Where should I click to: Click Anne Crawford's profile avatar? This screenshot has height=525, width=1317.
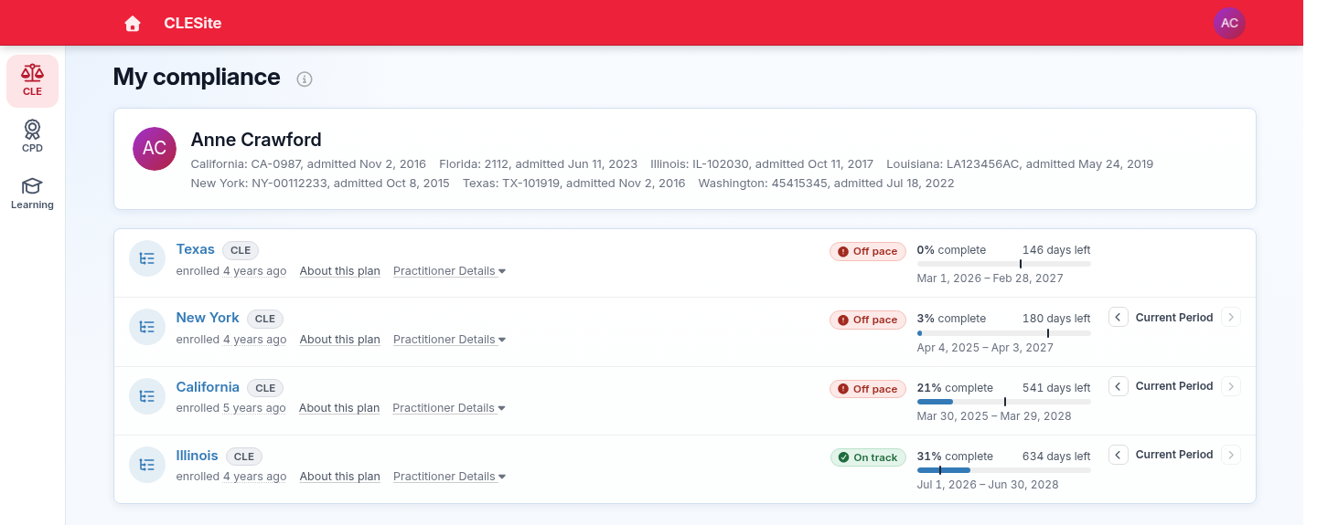click(155, 149)
